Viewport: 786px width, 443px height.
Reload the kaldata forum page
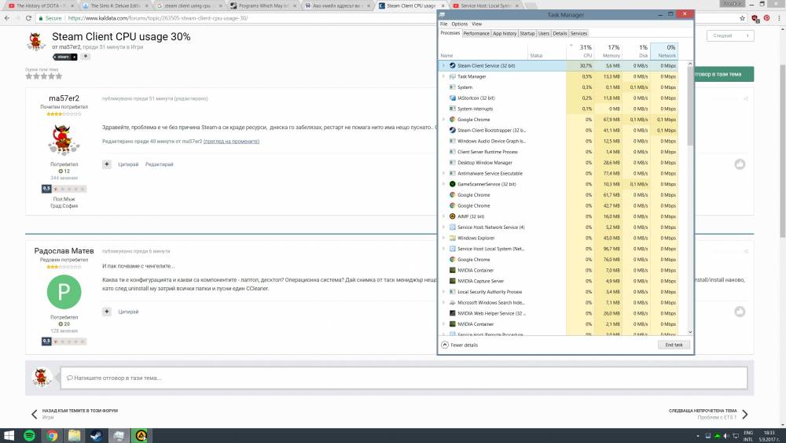pos(29,18)
